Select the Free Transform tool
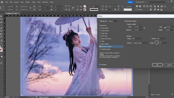The height and width of the screenshot is (98, 174). (1, 34)
